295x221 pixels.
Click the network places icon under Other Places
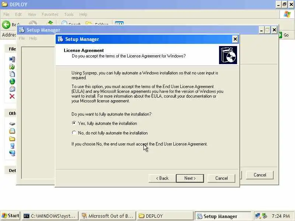[12, 153]
